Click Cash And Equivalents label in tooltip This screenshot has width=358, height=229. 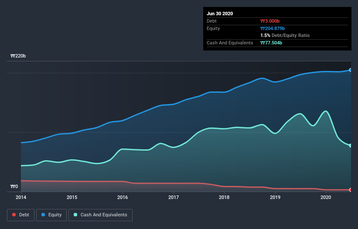coord(230,43)
